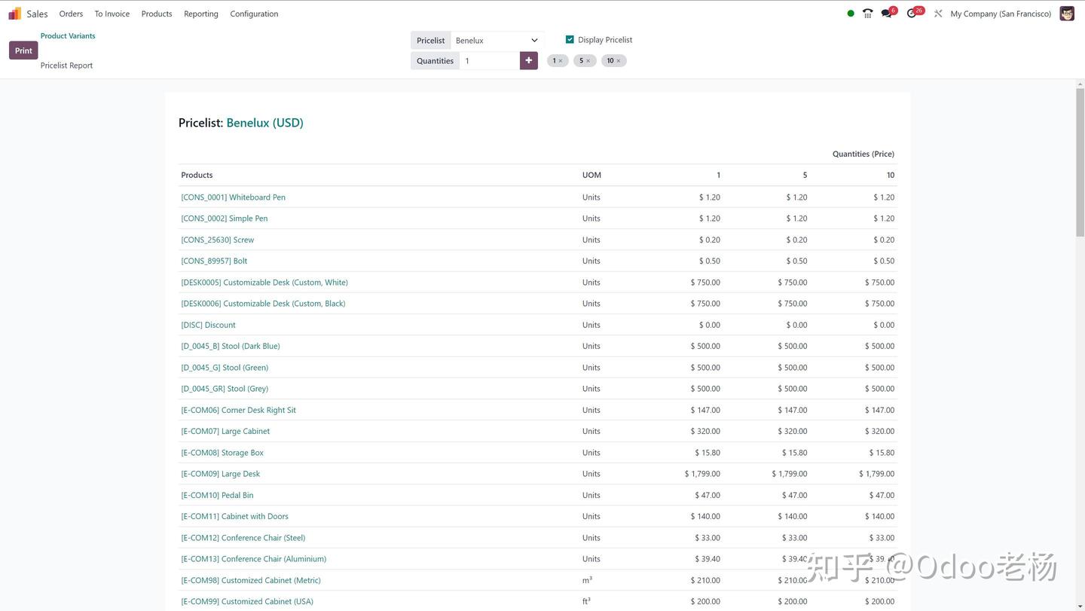Click the debug tools wrench icon
This screenshot has height=611, width=1085.
pos(938,14)
